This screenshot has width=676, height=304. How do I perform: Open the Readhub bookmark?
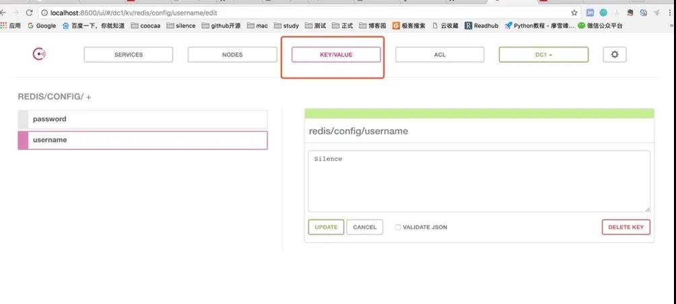tap(481, 26)
